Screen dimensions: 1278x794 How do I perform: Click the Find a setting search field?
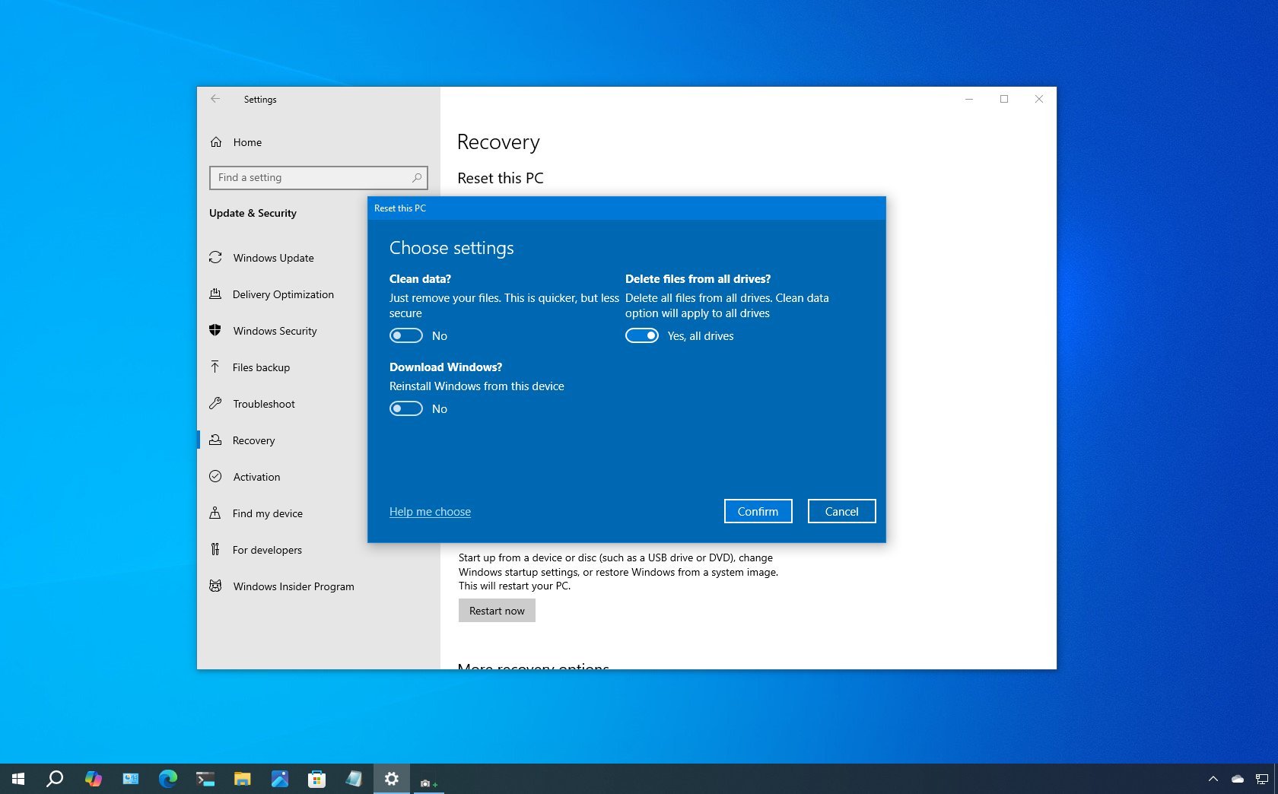point(318,177)
